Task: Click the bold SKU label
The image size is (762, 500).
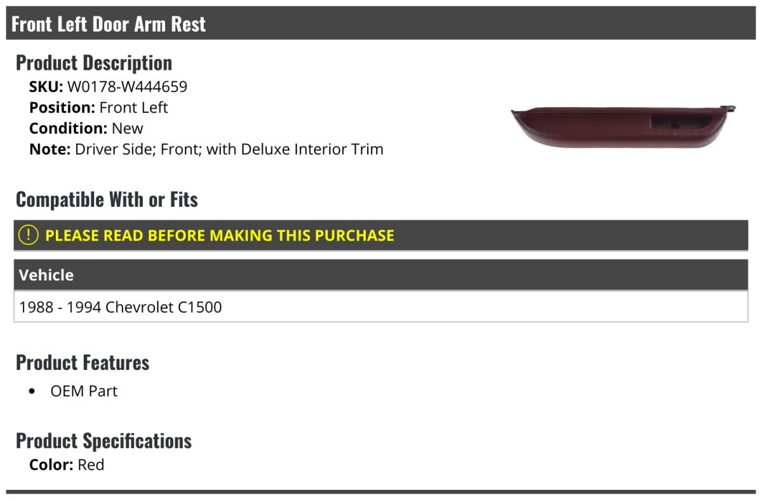Action: click(46, 86)
